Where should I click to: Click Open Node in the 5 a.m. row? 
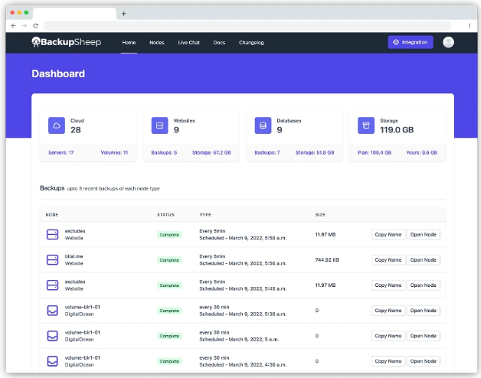point(424,336)
